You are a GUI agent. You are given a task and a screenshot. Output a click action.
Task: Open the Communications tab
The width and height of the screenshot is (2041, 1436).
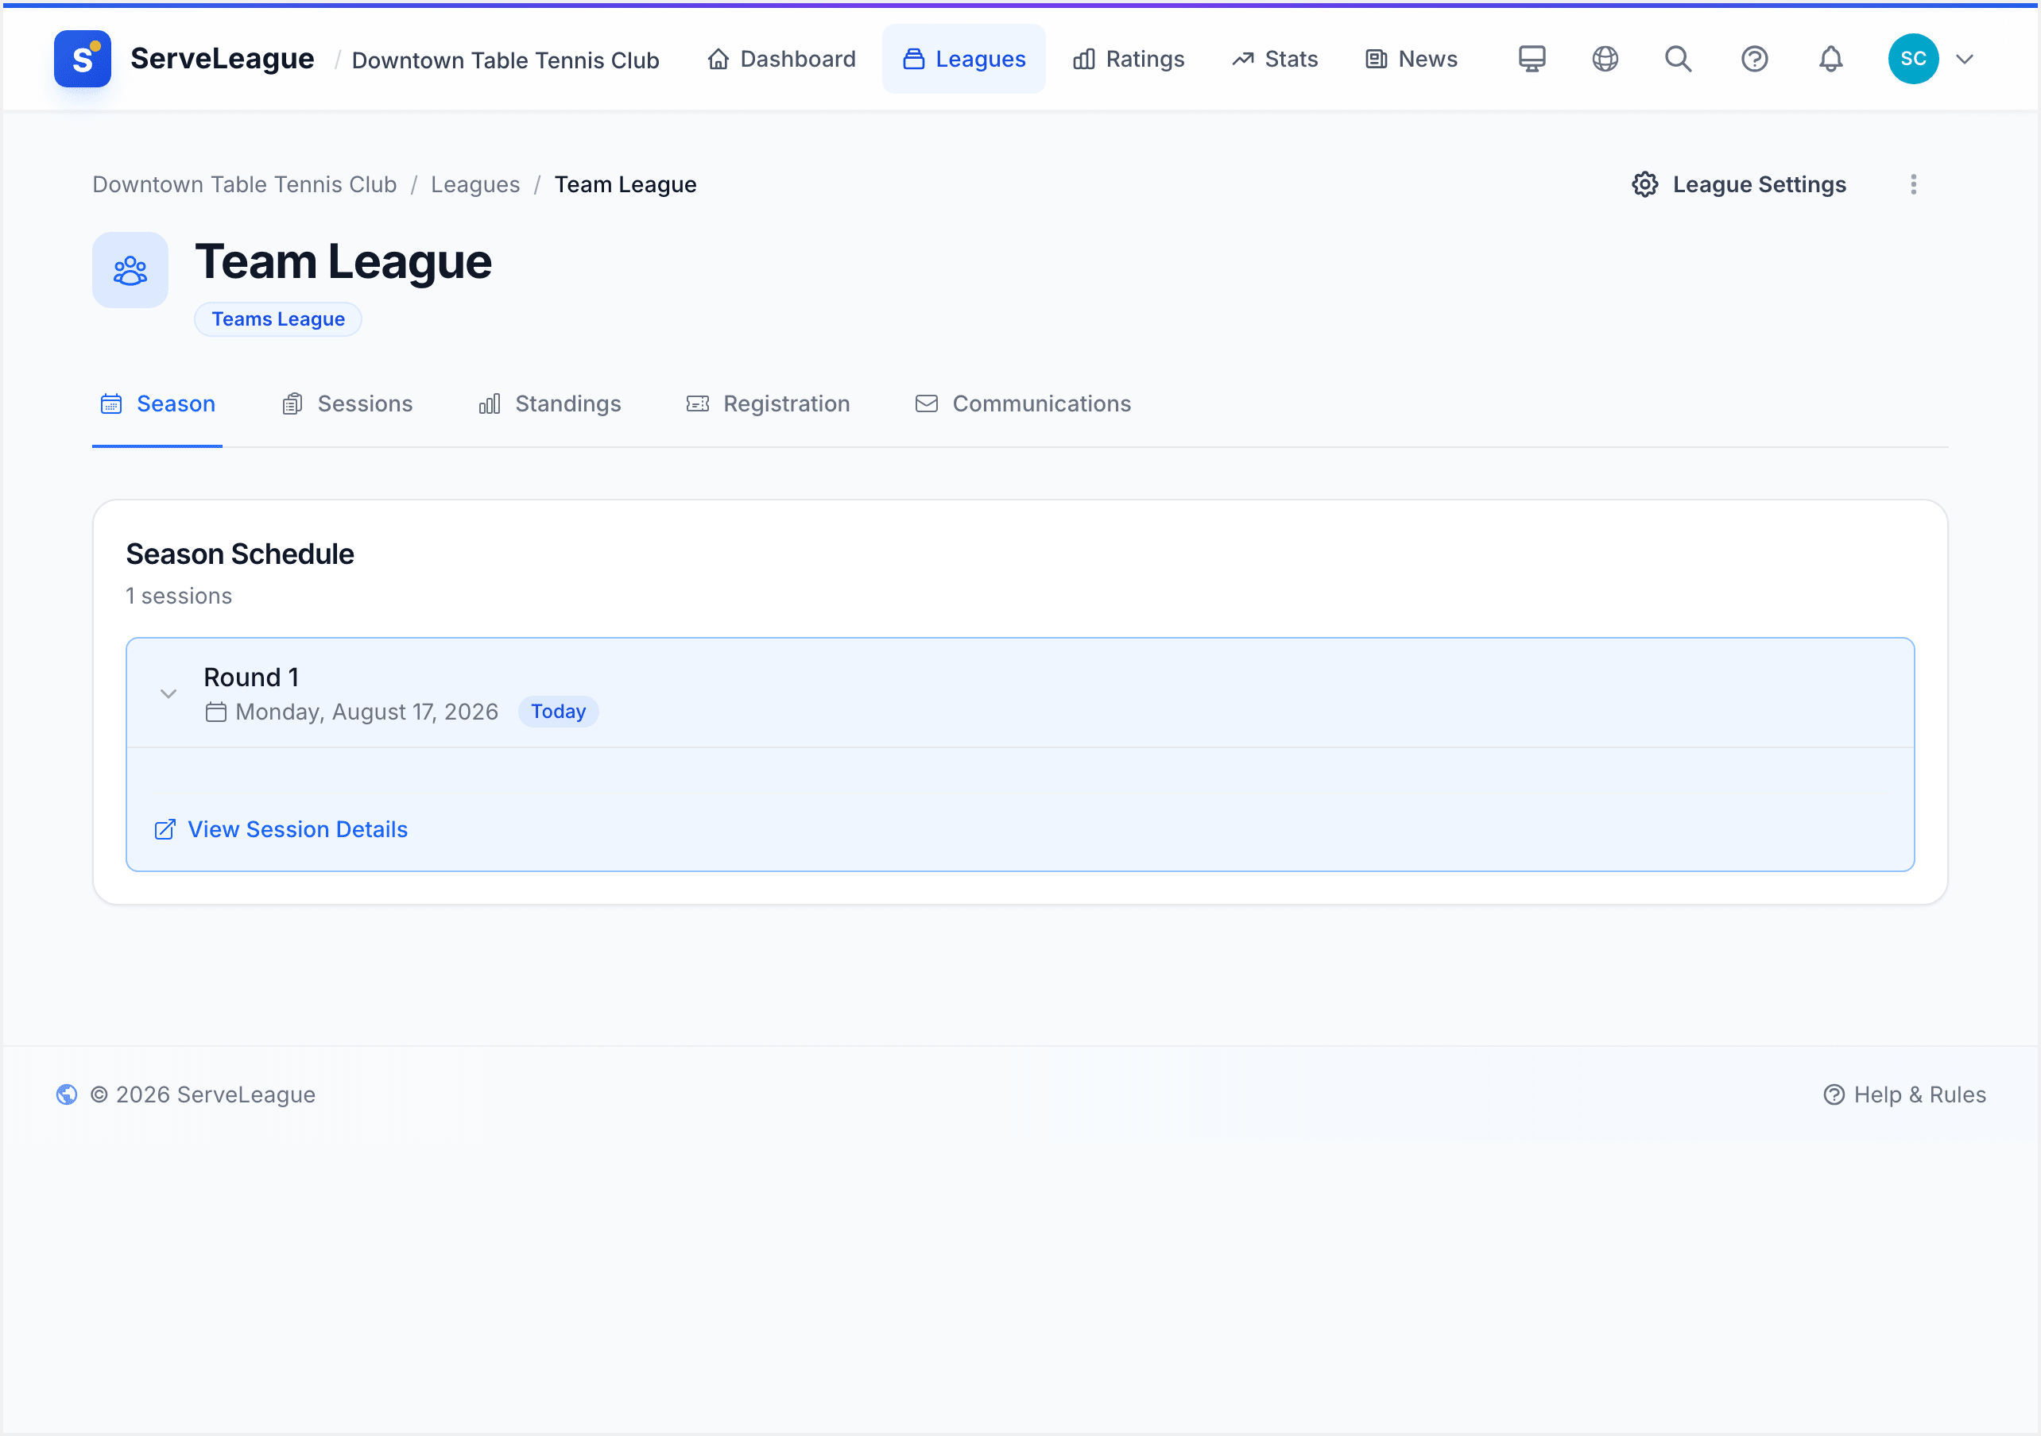(1023, 403)
